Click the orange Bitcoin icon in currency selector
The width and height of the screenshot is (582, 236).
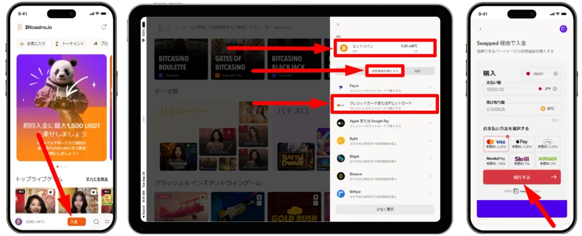[344, 48]
